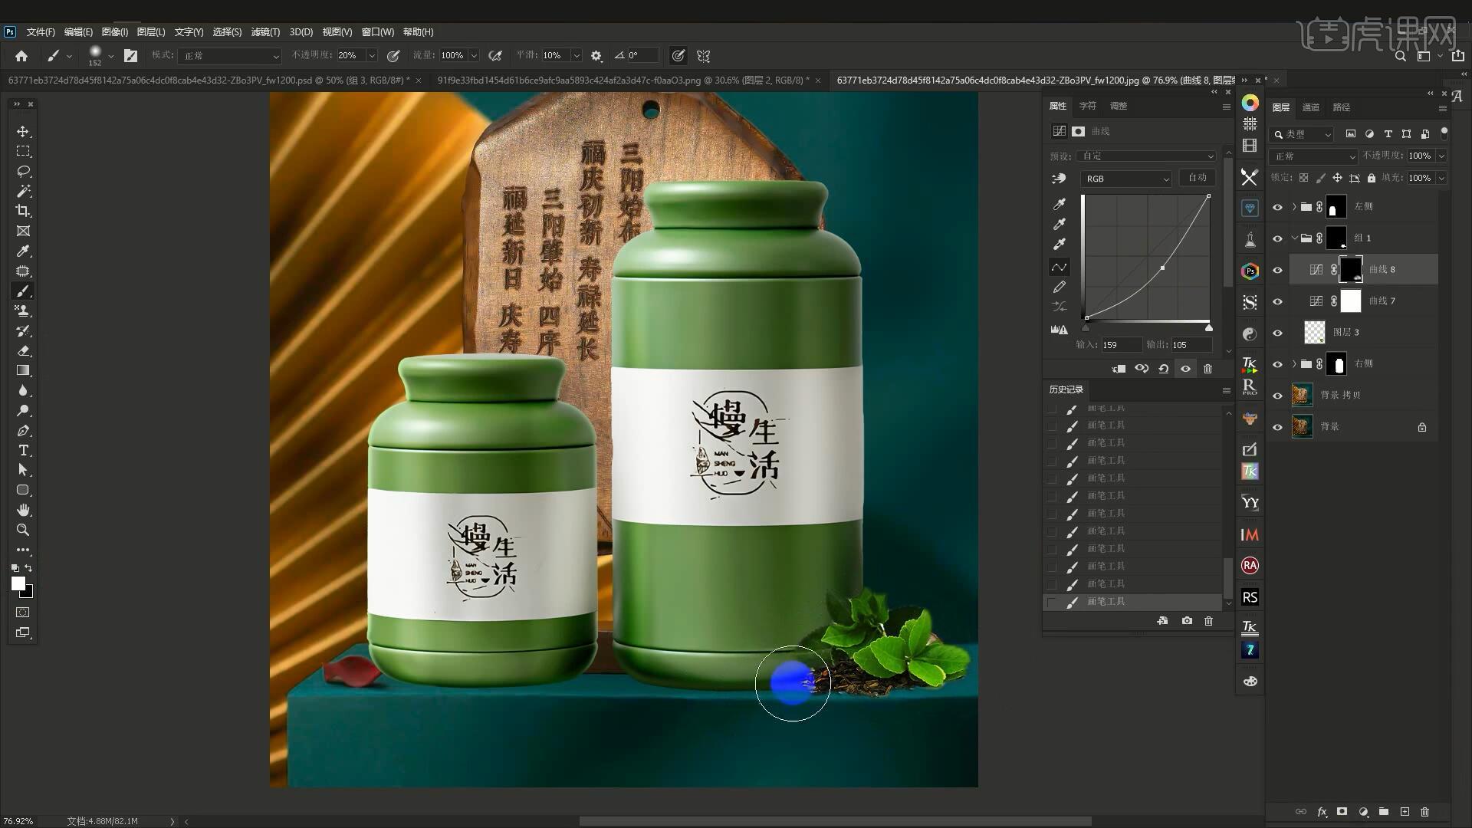Select the Horizontal Type tool
This screenshot has height=828, width=1472.
(23, 450)
